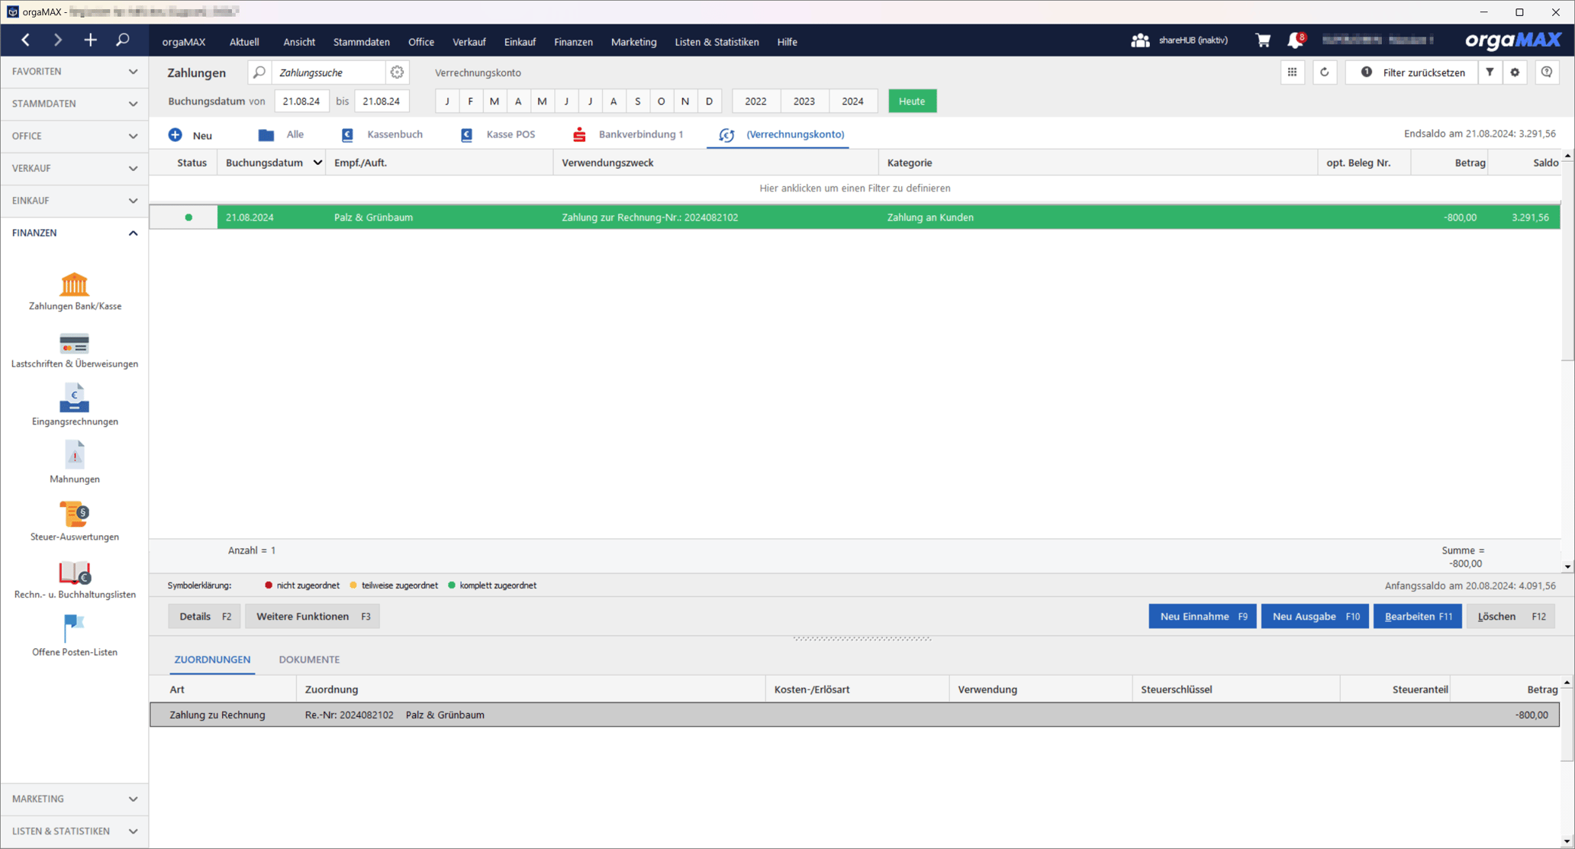
Task: Switch to the Dokumente tab
Action: click(309, 660)
